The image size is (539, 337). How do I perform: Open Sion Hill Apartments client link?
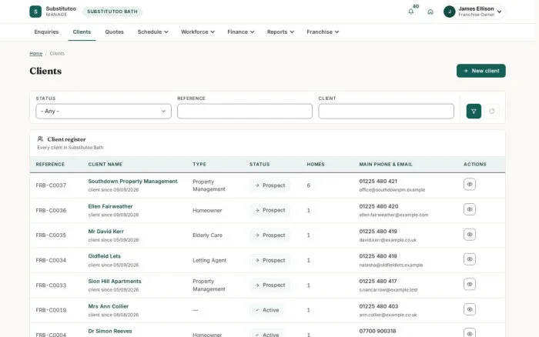click(x=115, y=282)
